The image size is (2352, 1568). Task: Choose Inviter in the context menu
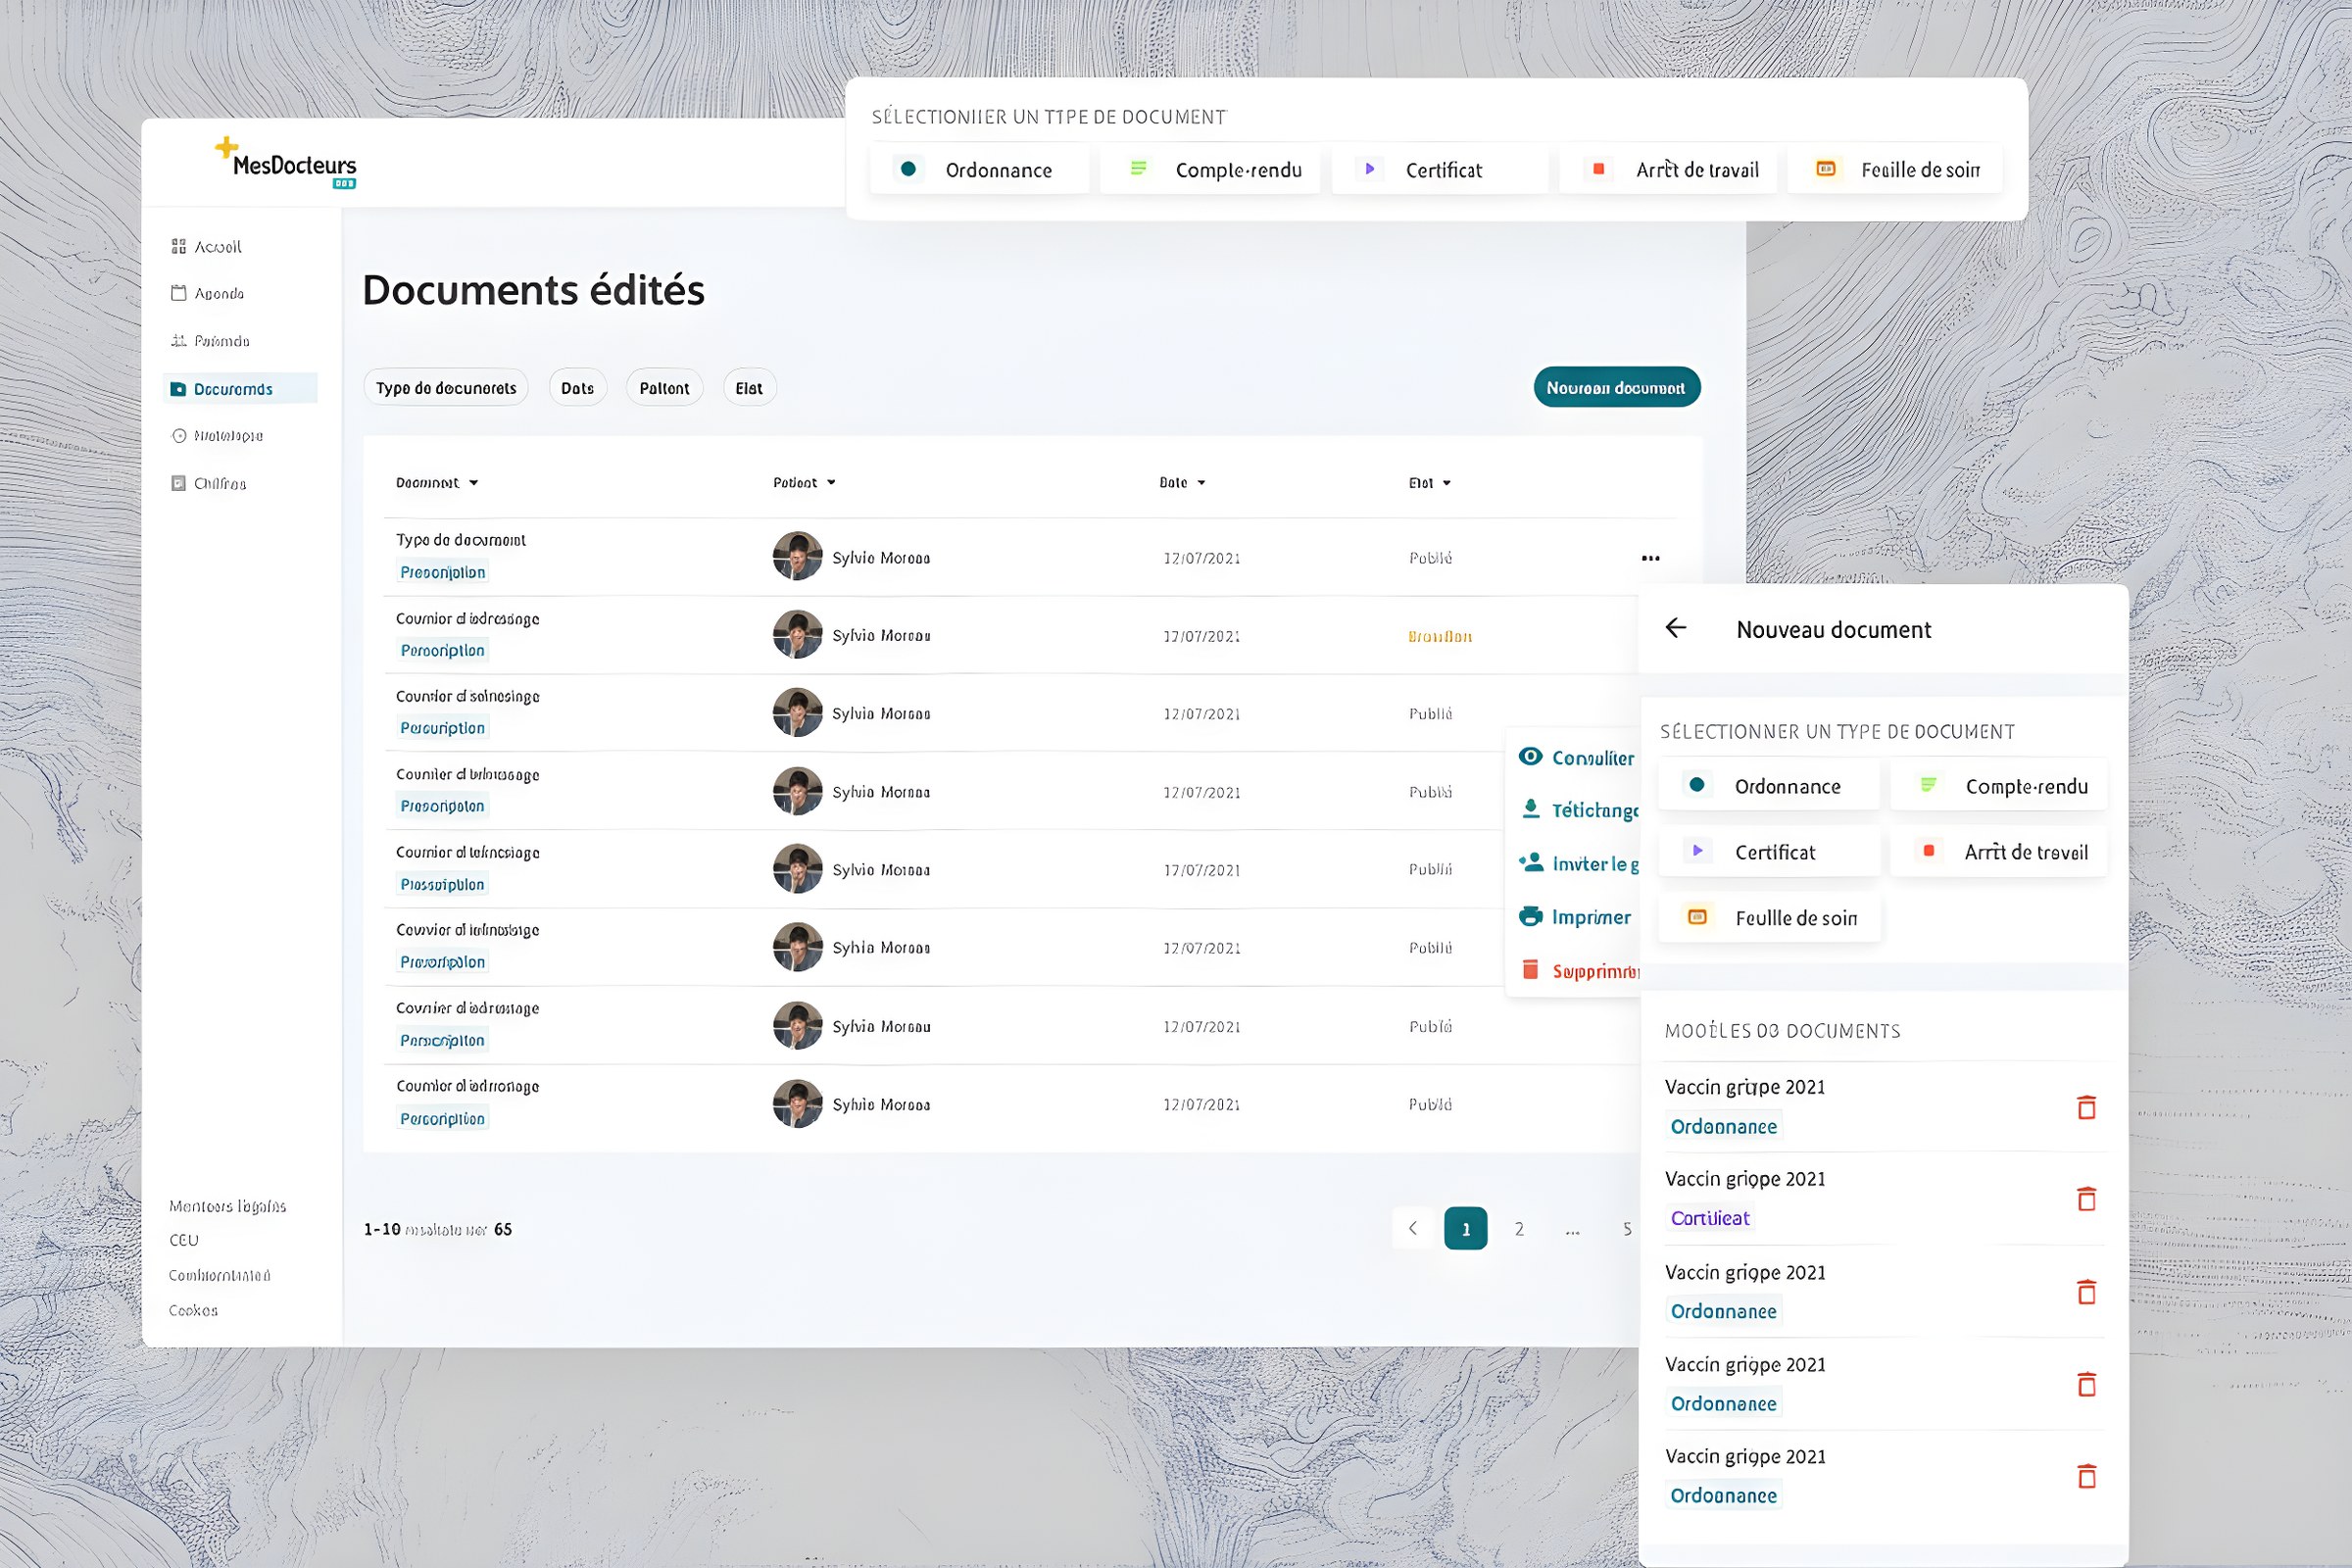(x=1578, y=864)
